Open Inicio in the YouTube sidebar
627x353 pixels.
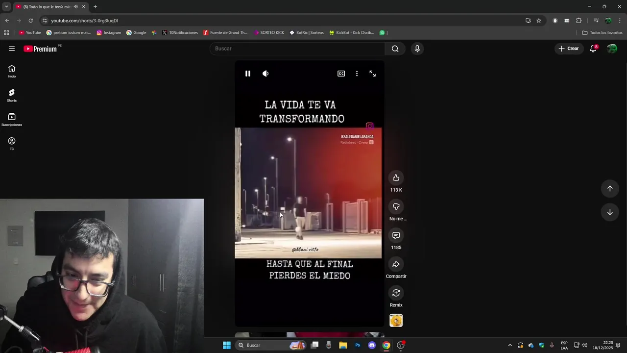point(12,72)
